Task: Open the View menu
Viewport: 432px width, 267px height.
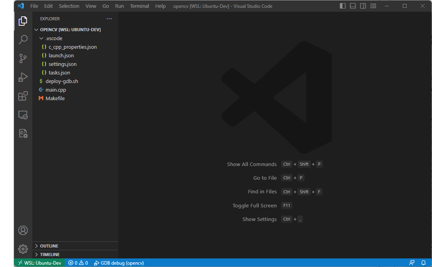Action: coord(90,6)
